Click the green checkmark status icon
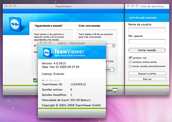 35,80
